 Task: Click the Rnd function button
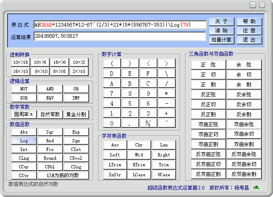coord(50,141)
